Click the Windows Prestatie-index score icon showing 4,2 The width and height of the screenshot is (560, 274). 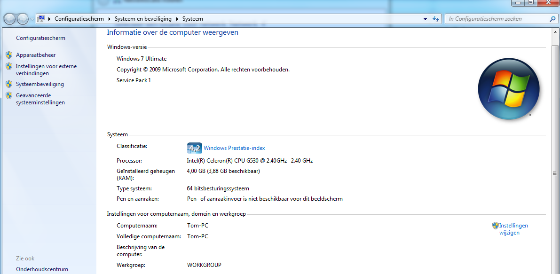(x=194, y=148)
